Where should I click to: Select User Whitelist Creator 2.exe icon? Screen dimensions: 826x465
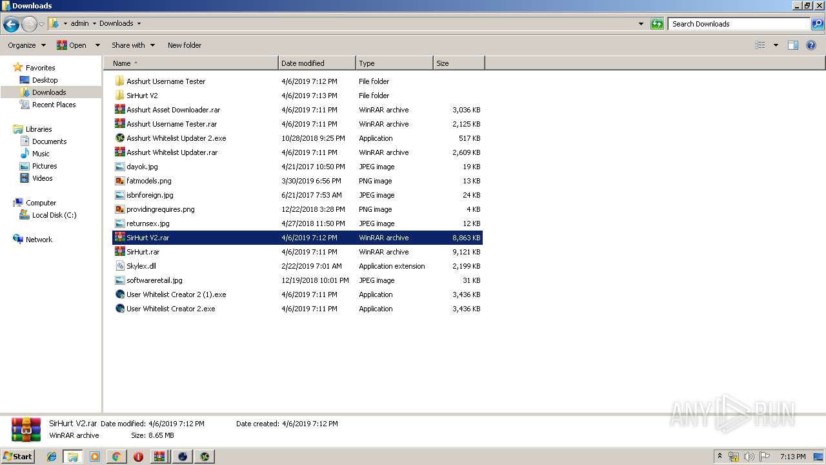[x=119, y=309]
